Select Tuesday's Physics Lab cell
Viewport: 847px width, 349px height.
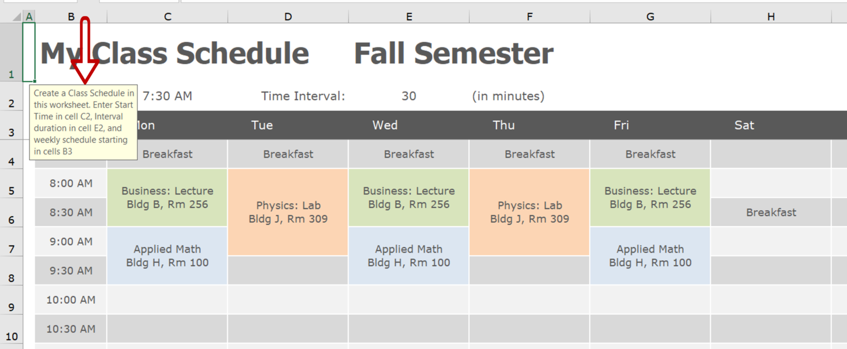[288, 212]
